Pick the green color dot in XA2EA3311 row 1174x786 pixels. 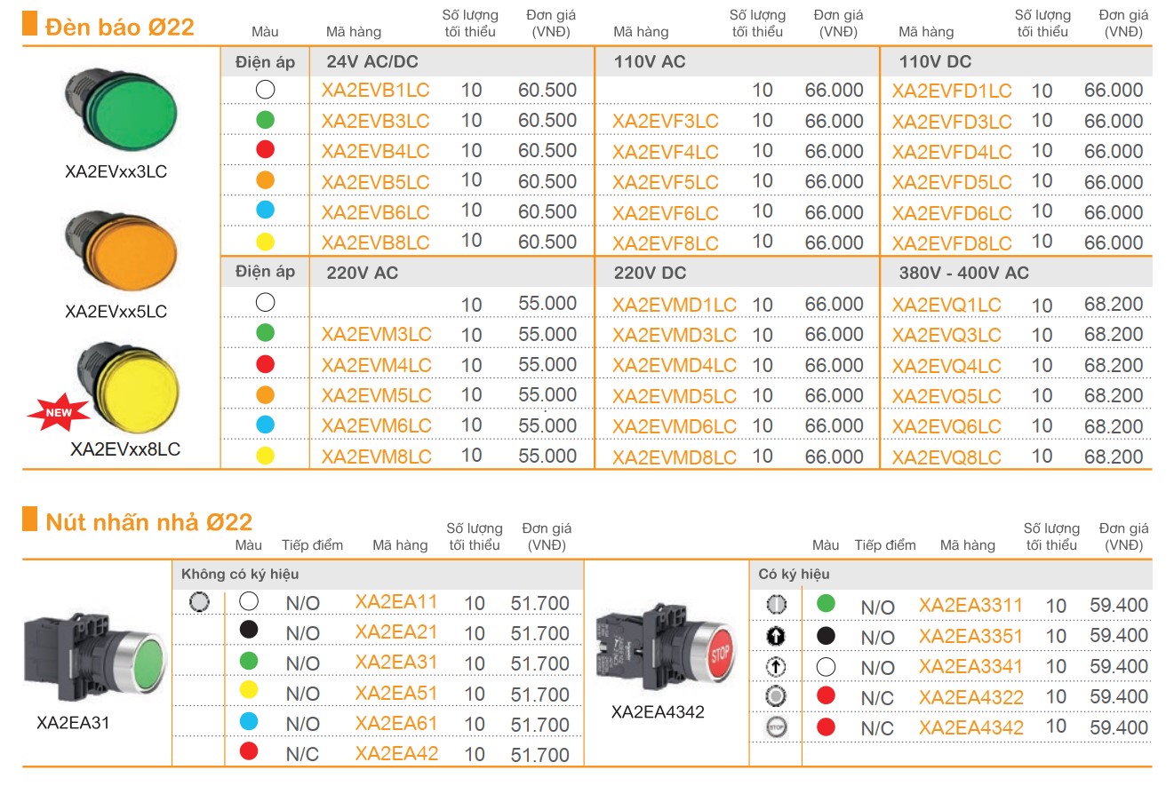click(826, 604)
